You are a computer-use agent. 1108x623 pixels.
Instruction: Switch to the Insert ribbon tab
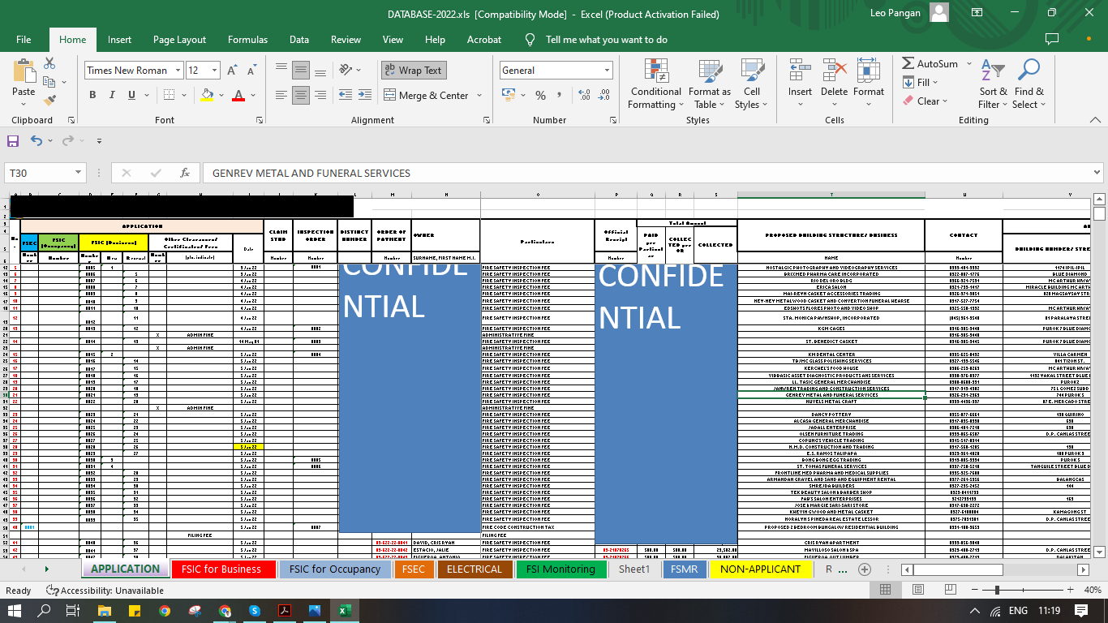pos(119,39)
